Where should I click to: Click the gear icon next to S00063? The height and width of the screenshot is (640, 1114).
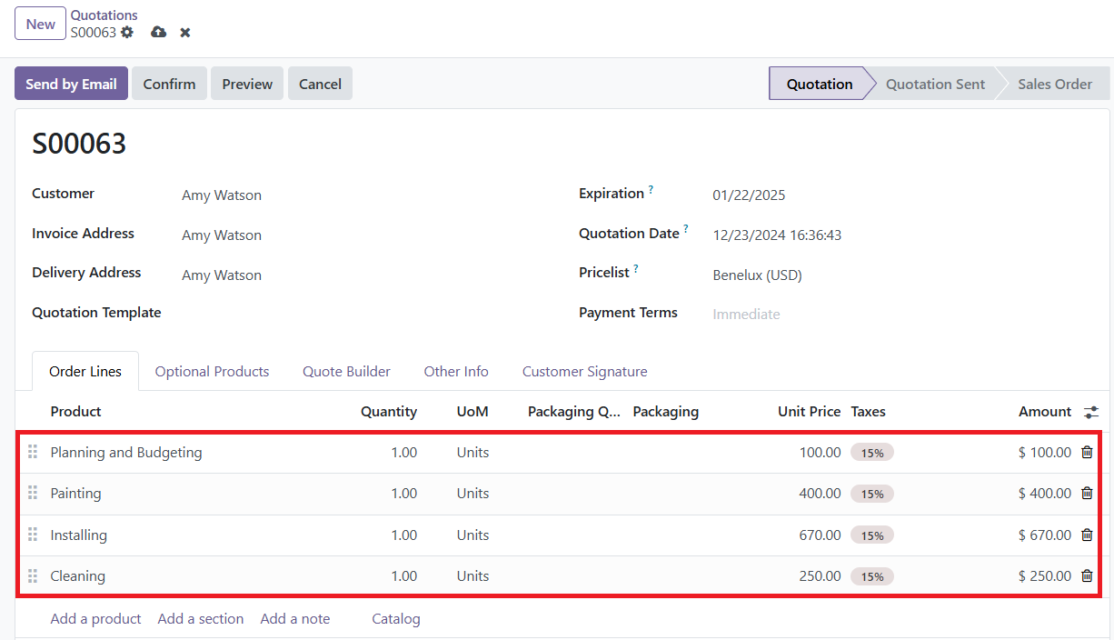[x=127, y=33]
